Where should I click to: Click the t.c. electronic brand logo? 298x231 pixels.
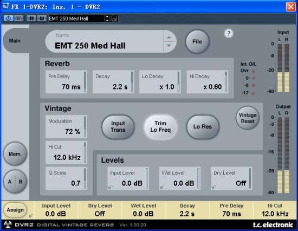coord(273,224)
